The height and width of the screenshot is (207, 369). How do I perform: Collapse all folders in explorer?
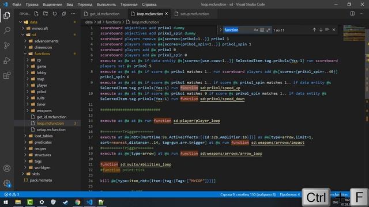[64, 14]
